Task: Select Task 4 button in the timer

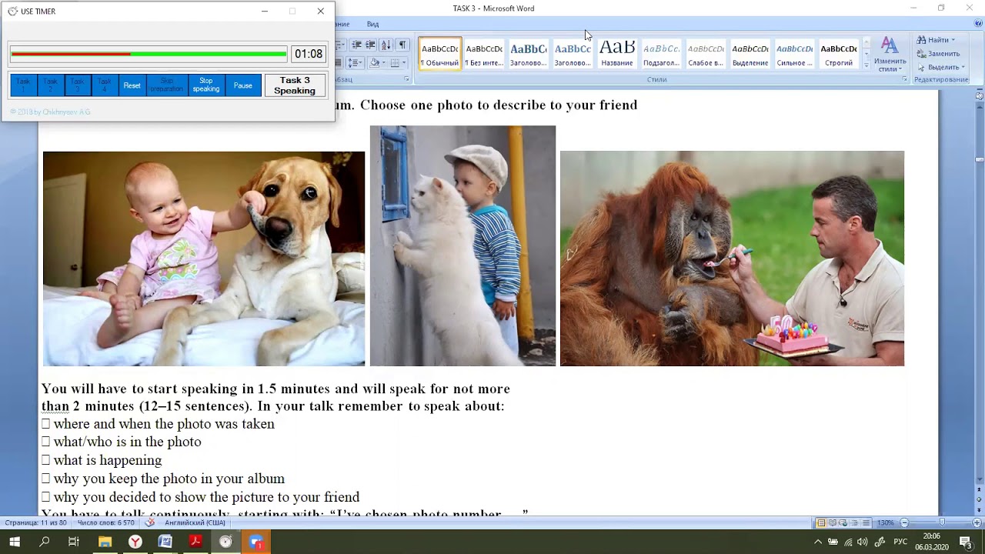Action: pos(105,85)
